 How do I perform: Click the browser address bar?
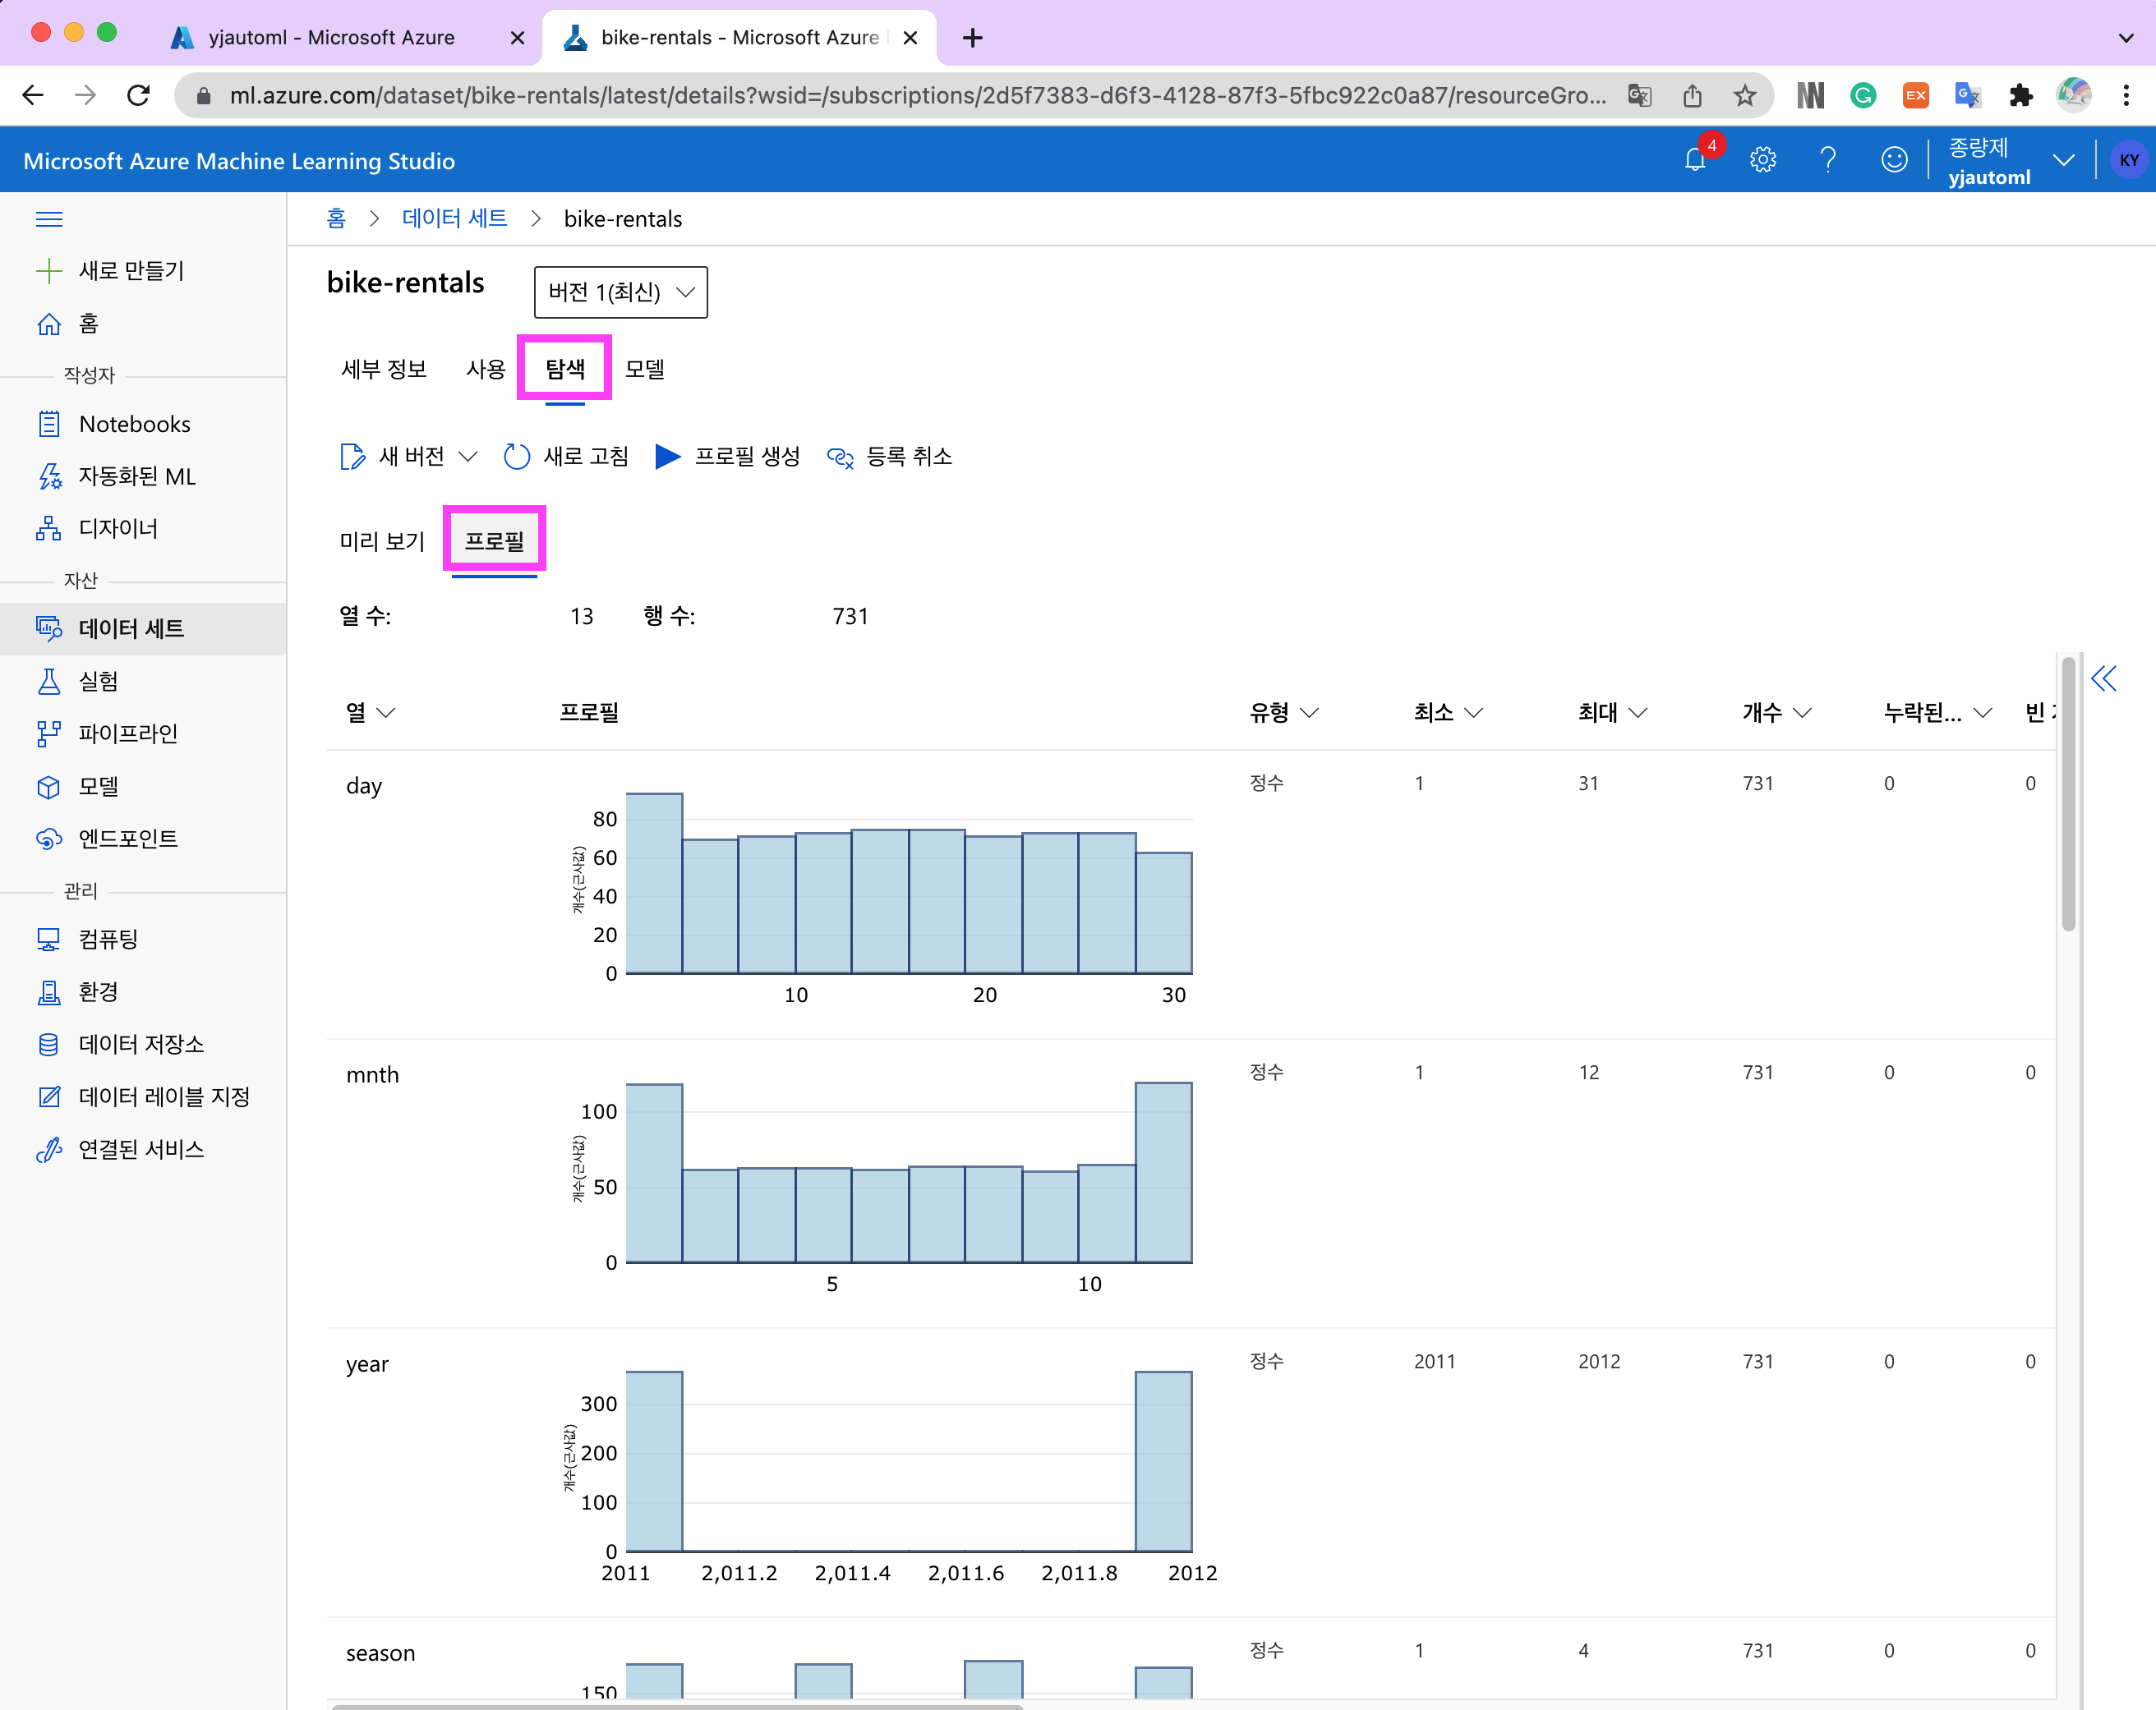point(917,95)
